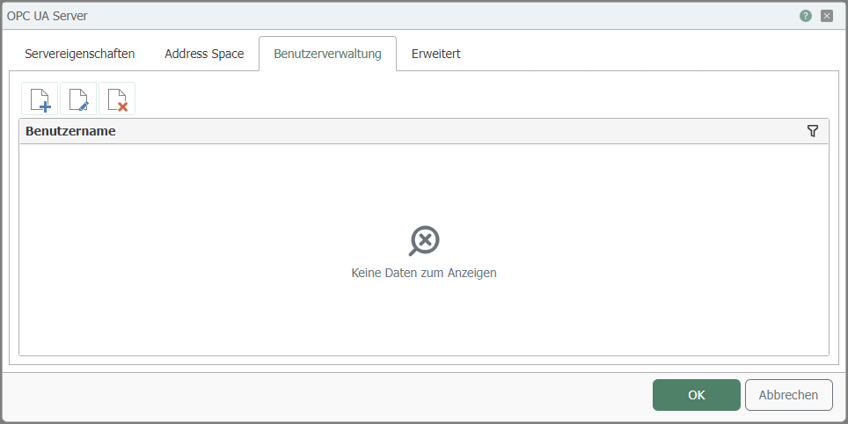The height and width of the screenshot is (424, 848).
Task: Select the Benutzerverwaltung tab
Action: click(327, 54)
